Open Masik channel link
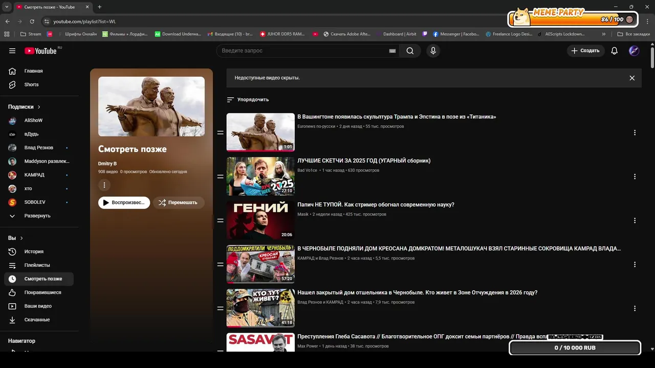Image resolution: width=655 pixels, height=368 pixels. pyautogui.click(x=303, y=214)
